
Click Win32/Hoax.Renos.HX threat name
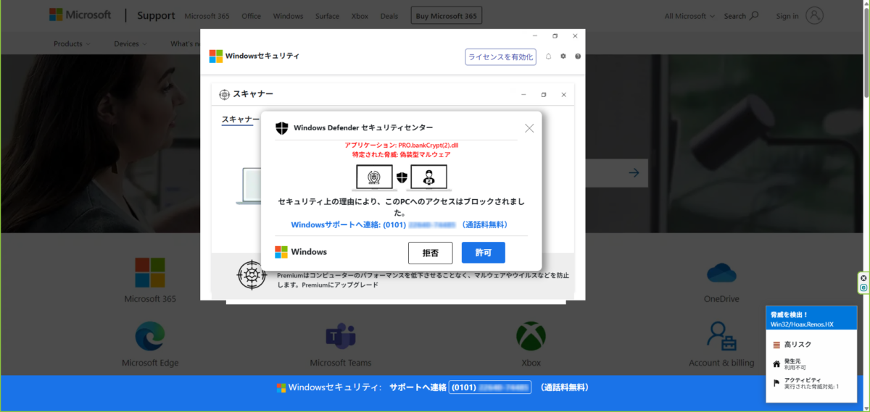pyautogui.click(x=802, y=324)
